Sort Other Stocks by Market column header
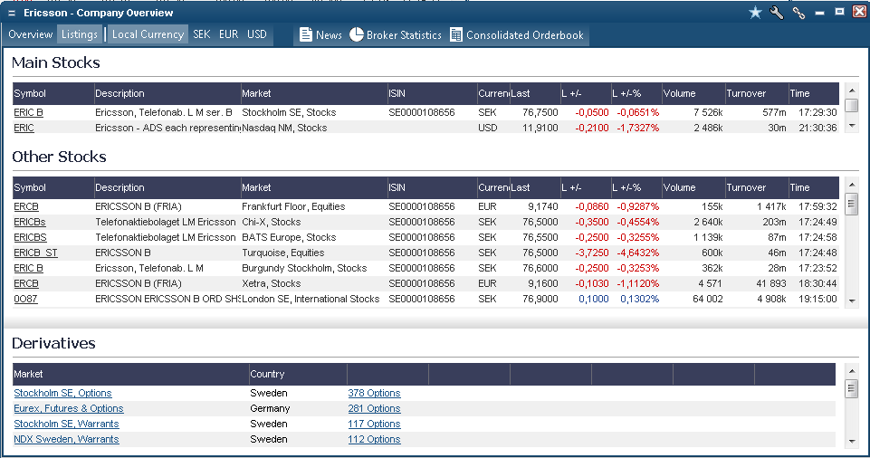The height and width of the screenshot is (458, 870). [313, 188]
